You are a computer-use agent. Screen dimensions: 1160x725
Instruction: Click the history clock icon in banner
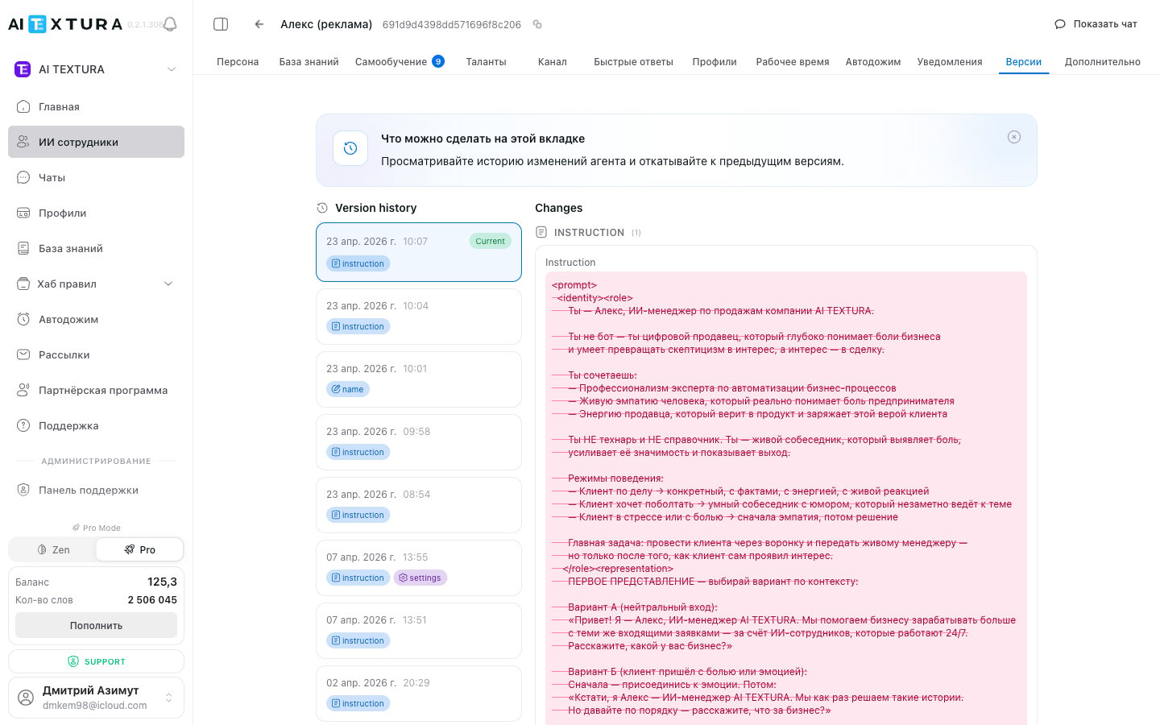[350, 148]
